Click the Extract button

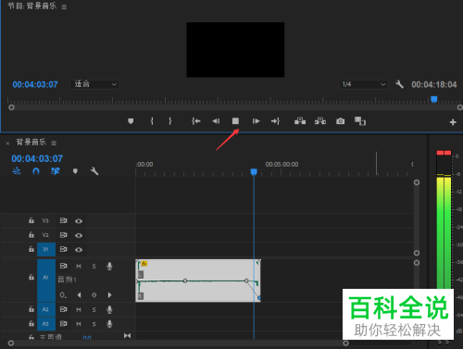pos(320,121)
